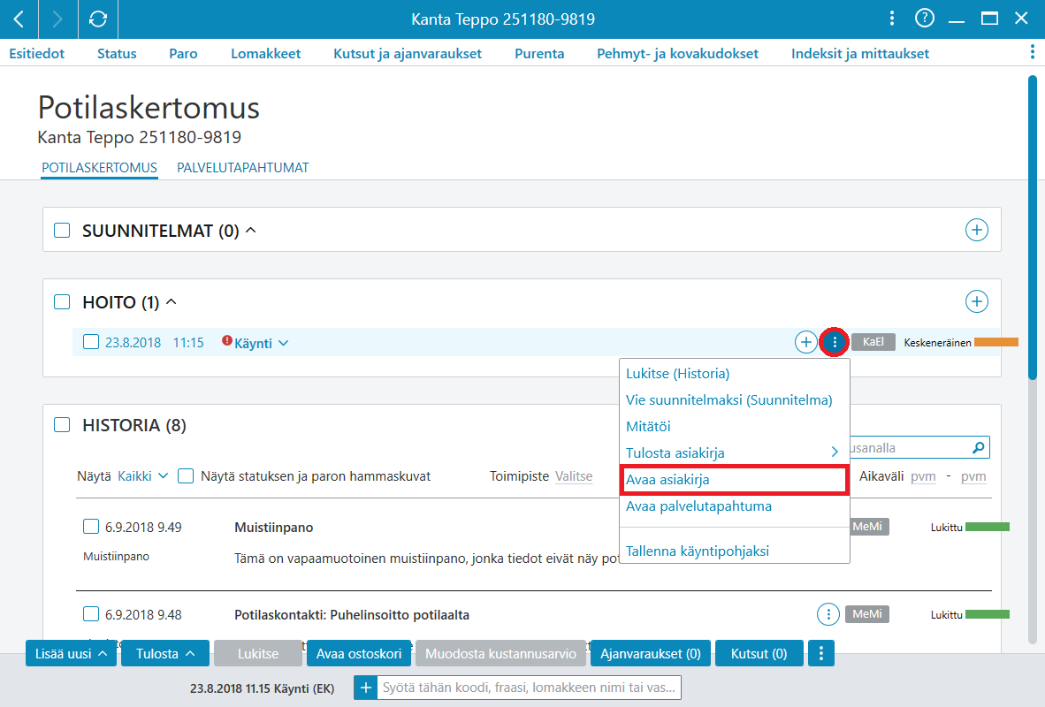Go back with the left arrow icon
This screenshot has width=1045, height=707.
click(x=19, y=19)
